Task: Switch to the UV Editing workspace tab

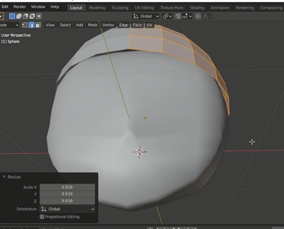Action: (144, 8)
